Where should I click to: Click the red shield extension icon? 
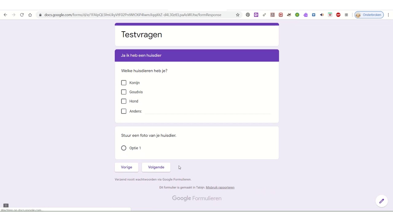point(330,15)
